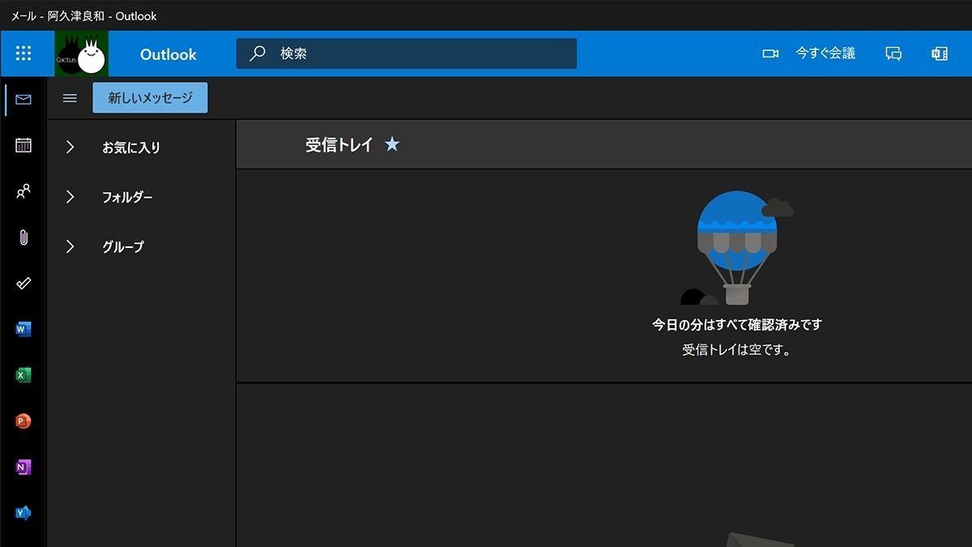The height and width of the screenshot is (547, 972).
Task: Launch Word from the left rail
Action: click(x=23, y=329)
